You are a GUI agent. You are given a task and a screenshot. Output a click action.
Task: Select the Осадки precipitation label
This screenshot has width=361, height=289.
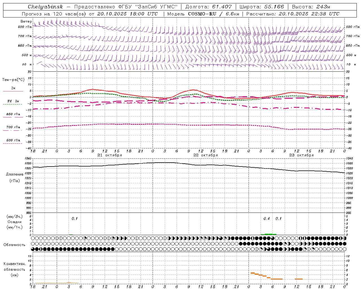[15, 222]
